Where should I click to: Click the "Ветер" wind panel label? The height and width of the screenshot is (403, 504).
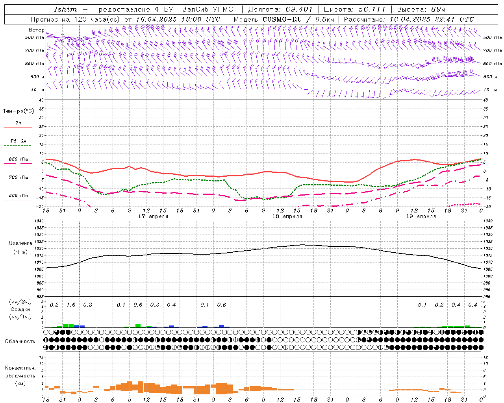click(x=36, y=30)
